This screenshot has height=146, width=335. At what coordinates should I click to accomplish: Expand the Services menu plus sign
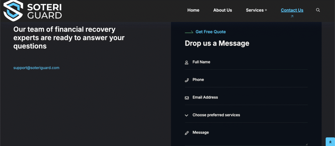(x=266, y=10)
